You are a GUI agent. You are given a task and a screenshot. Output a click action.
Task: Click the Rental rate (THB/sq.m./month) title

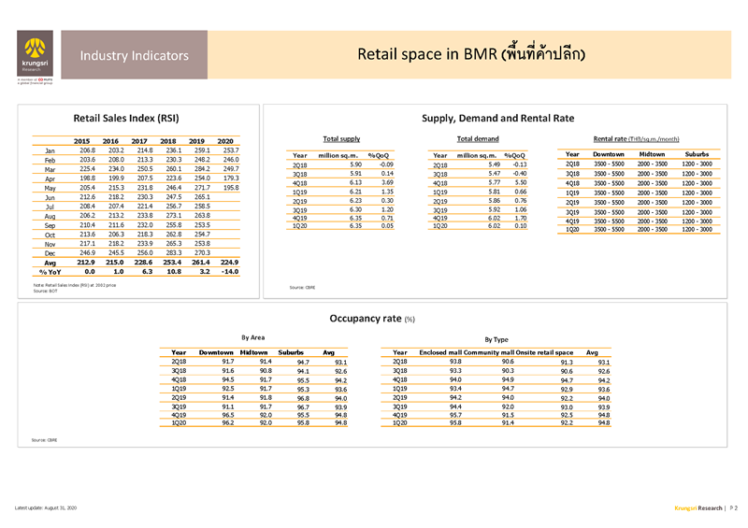[640, 138]
